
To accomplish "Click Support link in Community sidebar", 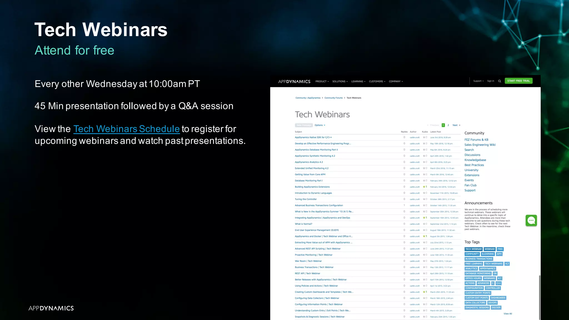I will [x=470, y=190].
